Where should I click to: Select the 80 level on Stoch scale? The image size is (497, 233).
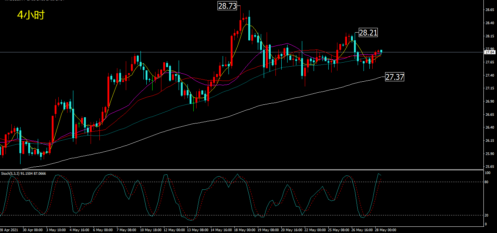pos(487,182)
